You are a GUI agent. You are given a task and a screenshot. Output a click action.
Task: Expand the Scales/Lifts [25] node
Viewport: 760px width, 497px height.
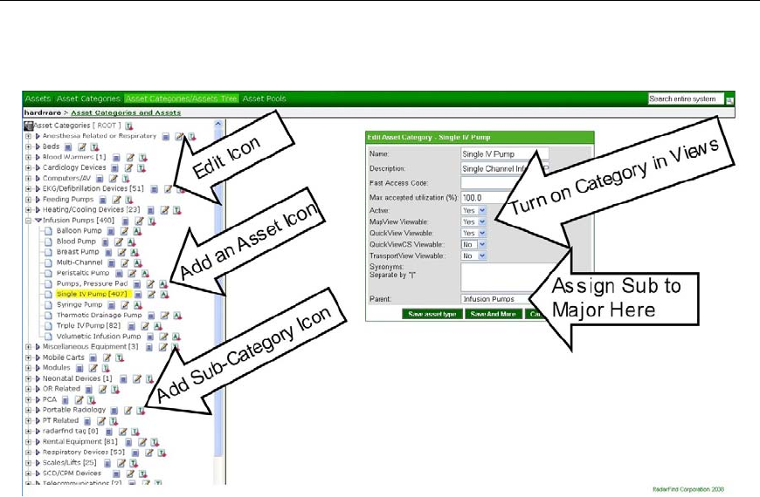point(28,463)
